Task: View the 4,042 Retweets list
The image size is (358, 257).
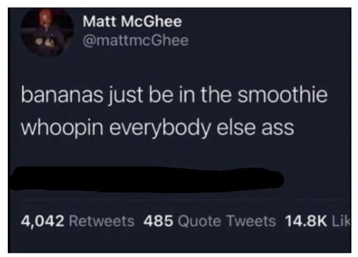Action: click(77, 221)
